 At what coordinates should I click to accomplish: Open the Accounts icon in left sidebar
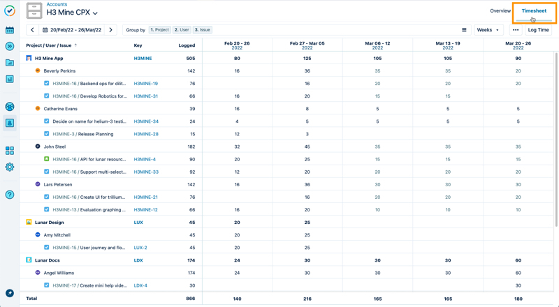[10, 123]
